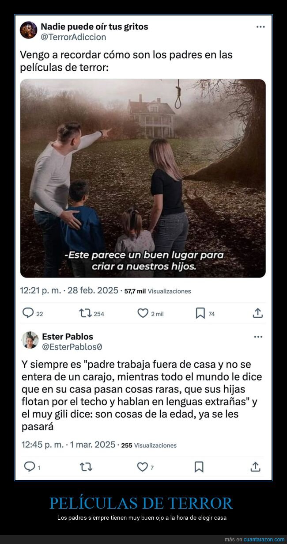
Task: Share the Ester Pablos reply
Action: pos(255,467)
